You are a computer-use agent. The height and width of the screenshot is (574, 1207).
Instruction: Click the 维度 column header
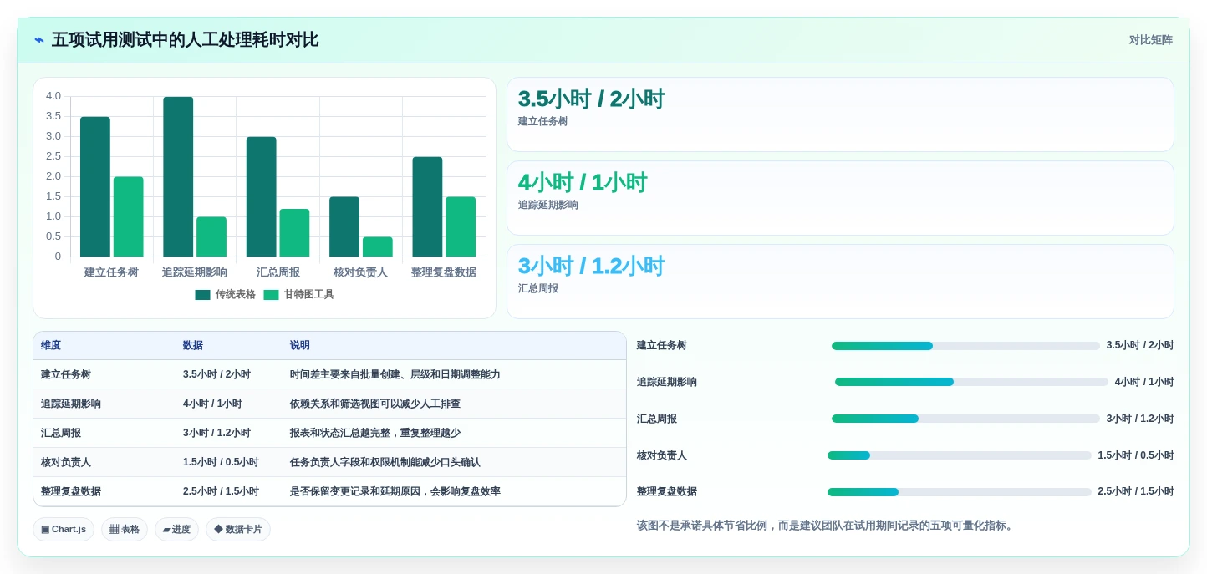(51, 345)
